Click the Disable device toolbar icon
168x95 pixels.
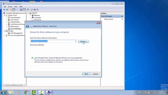(x=38, y=10)
